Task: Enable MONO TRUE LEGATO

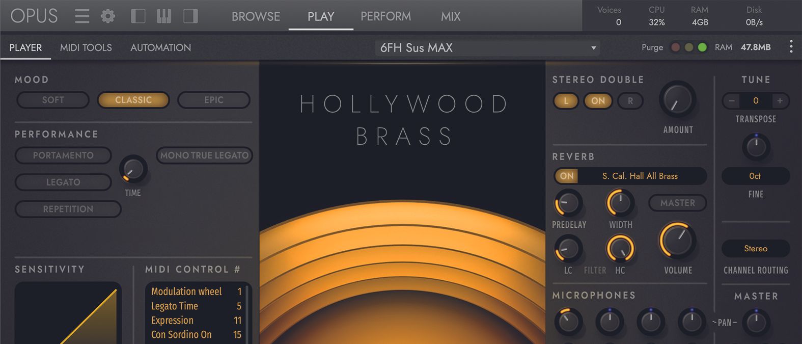Action: (x=204, y=155)
